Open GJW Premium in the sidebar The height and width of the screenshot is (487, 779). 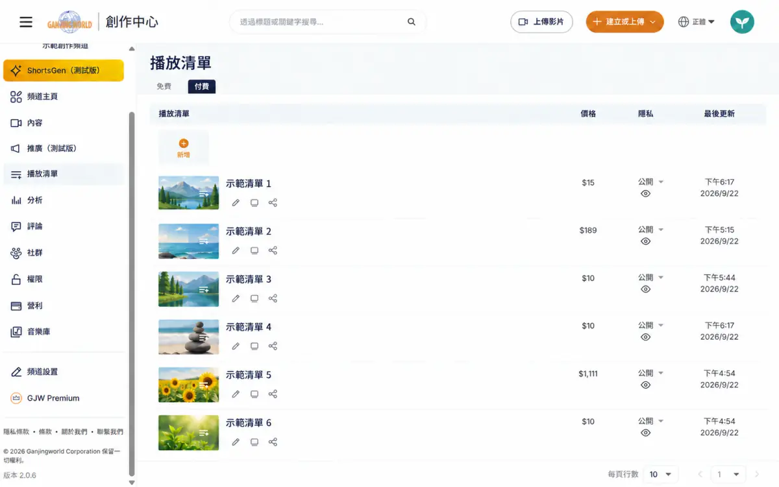click(x=64, y=398)
